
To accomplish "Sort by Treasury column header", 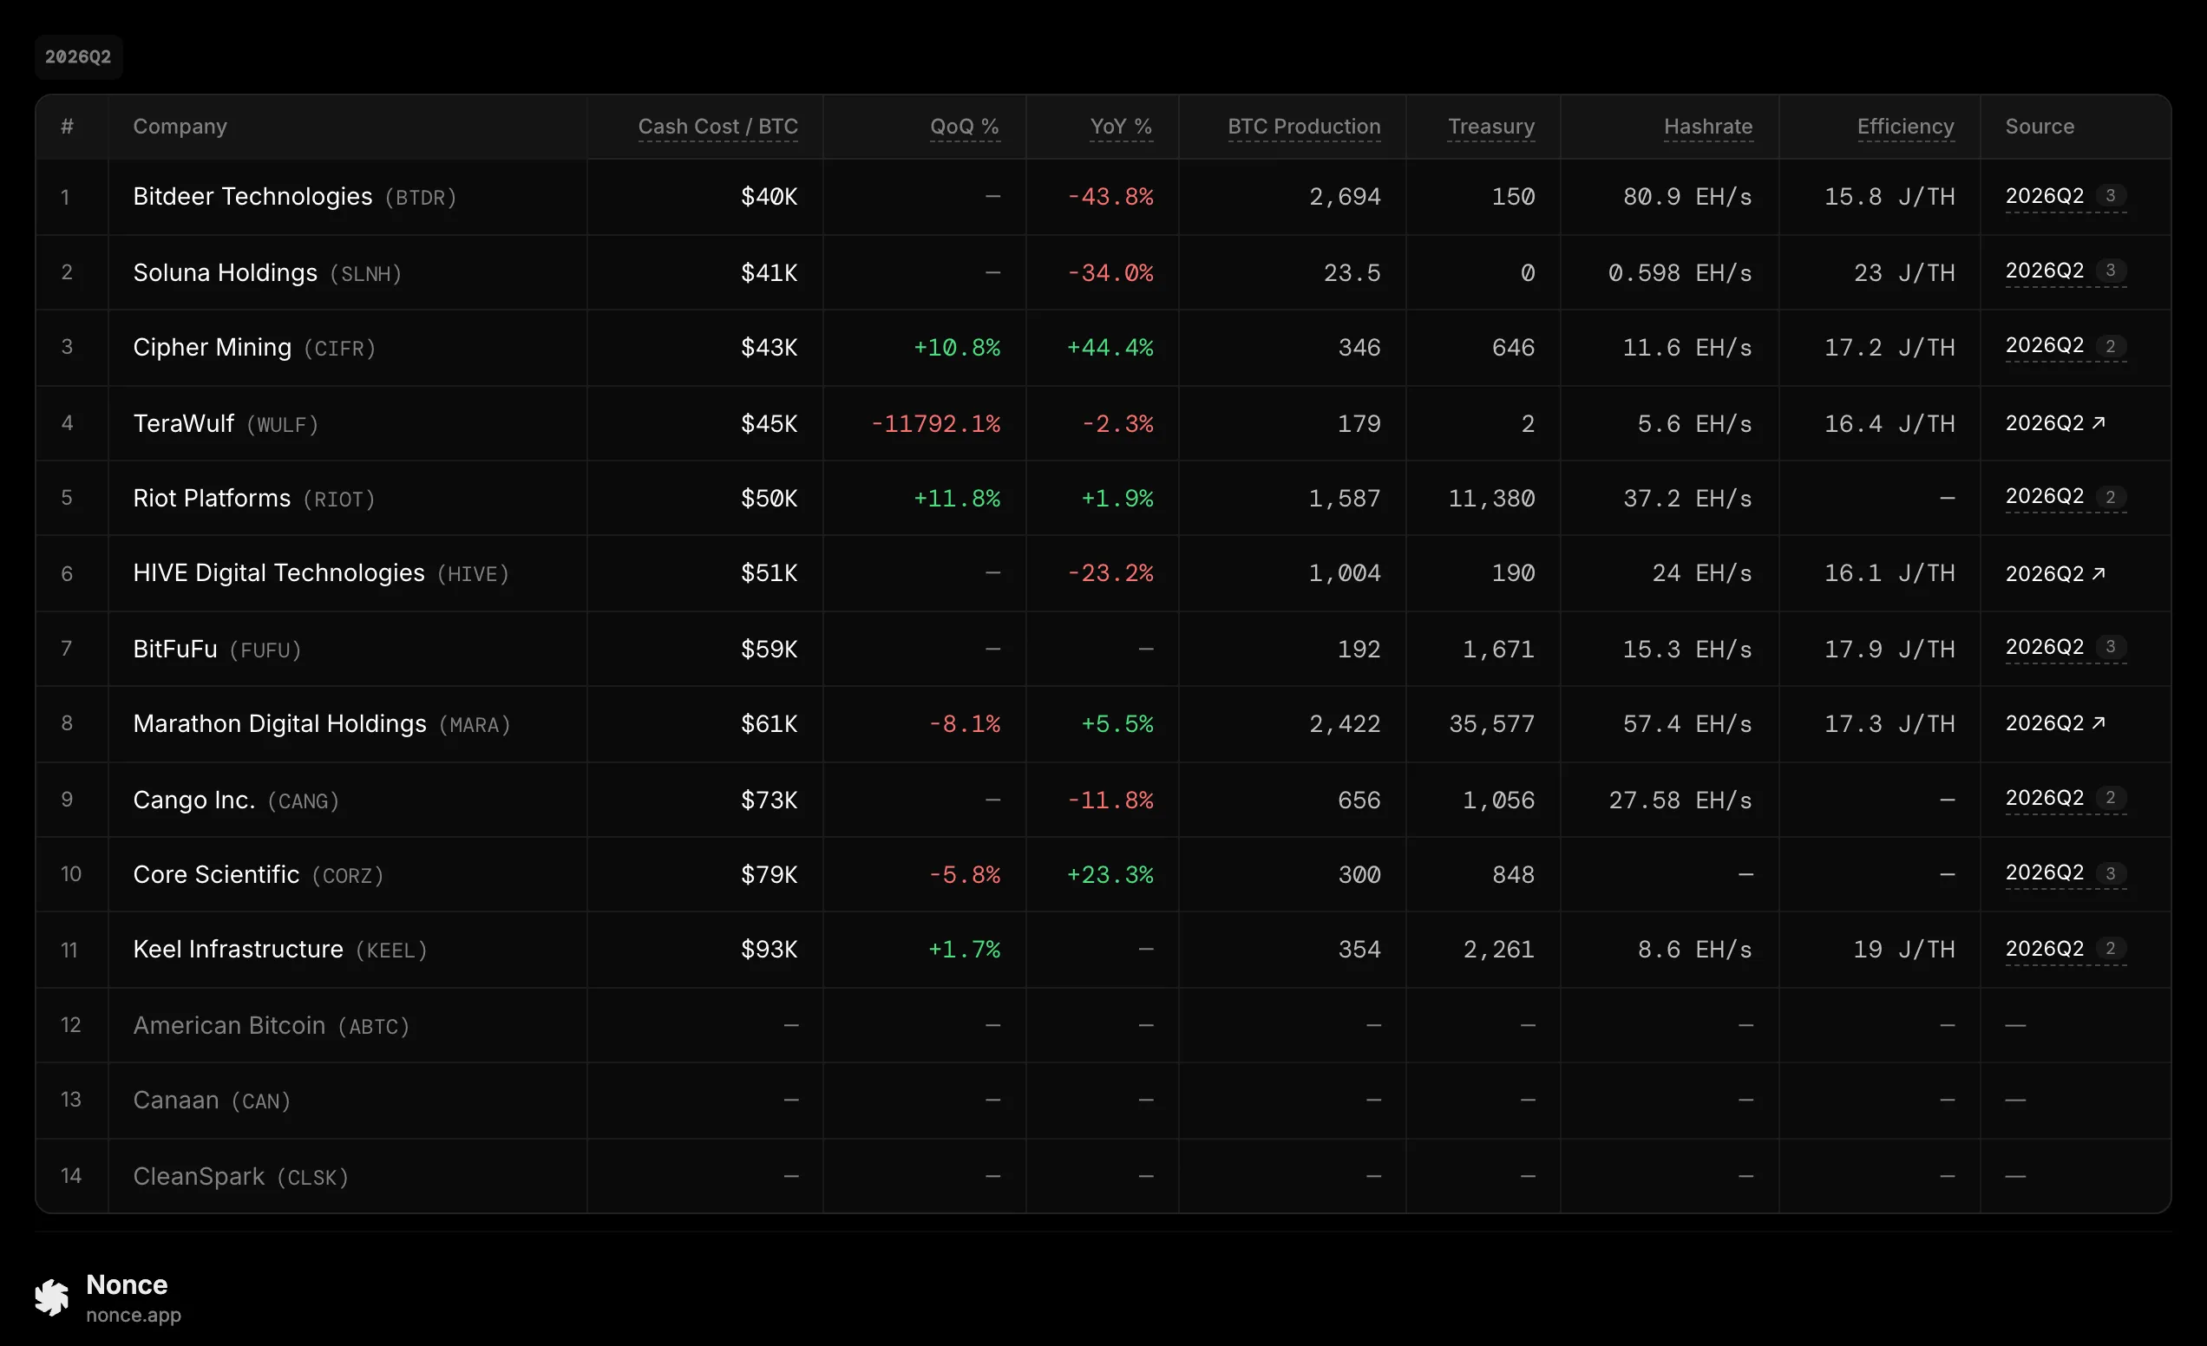I will 1491,127.
